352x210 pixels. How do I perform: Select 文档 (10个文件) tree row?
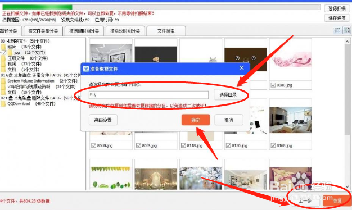25,92
